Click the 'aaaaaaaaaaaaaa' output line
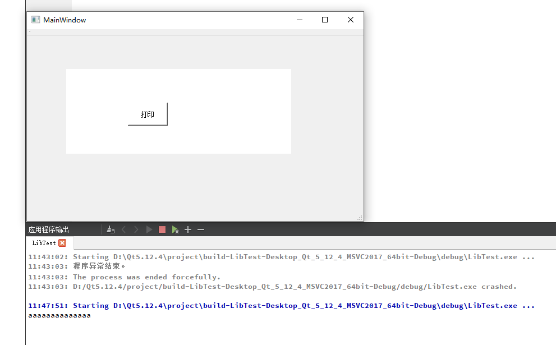 pyautogui.click(x=59, y=315)
